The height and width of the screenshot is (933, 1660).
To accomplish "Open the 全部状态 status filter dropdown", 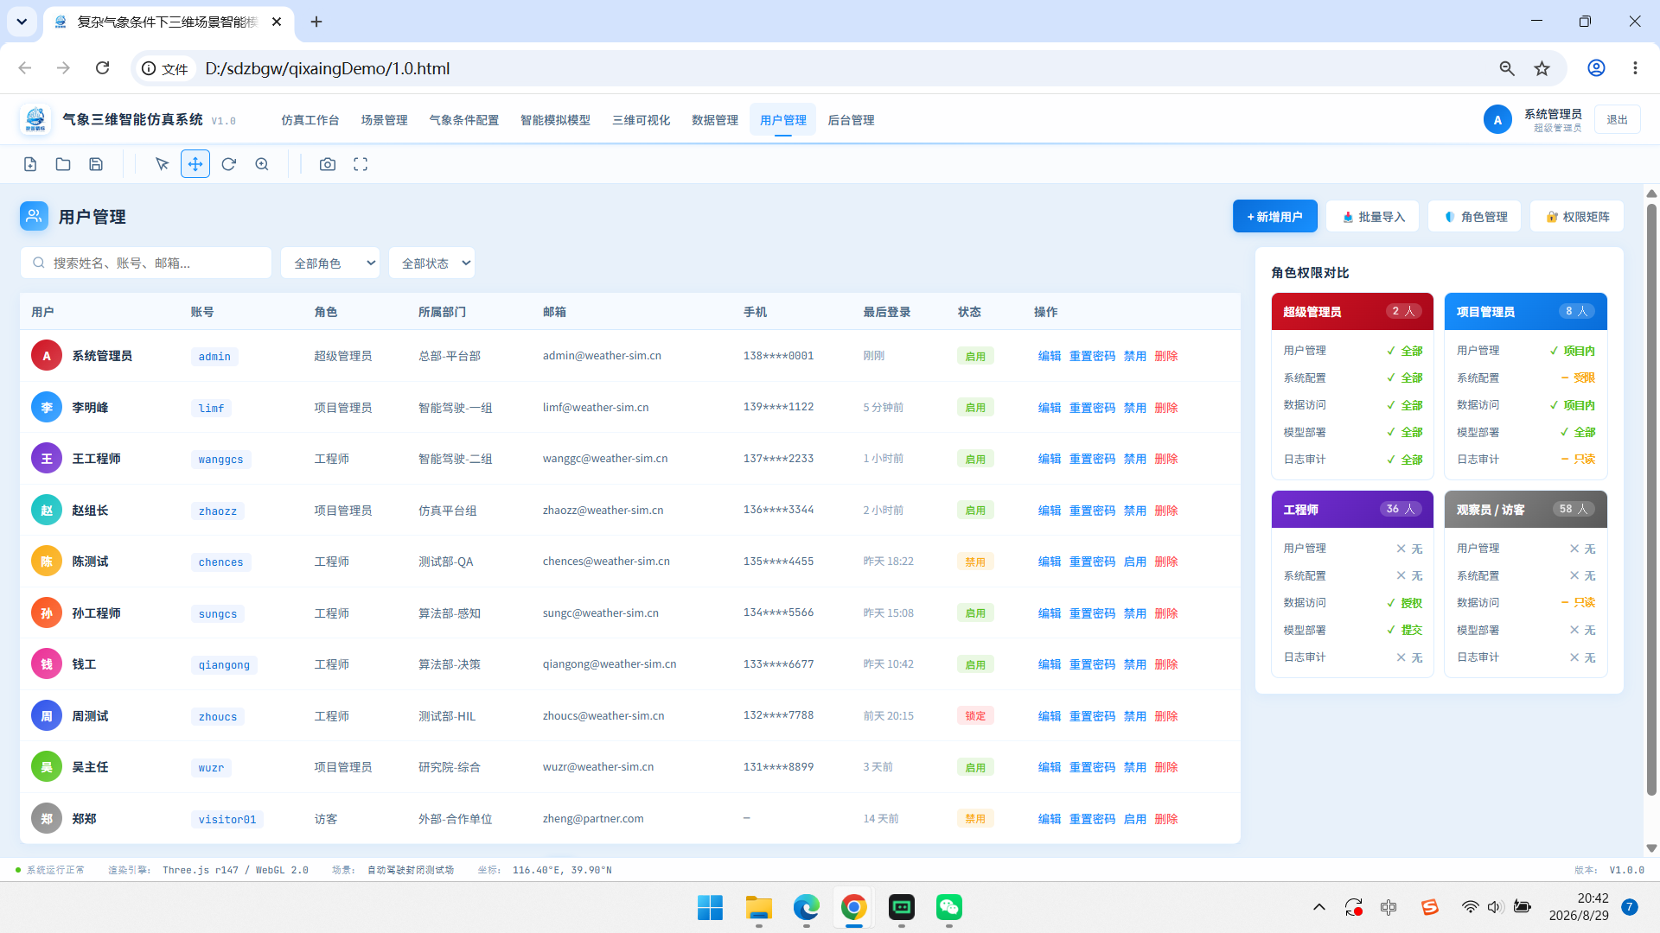I will [431, 263].
